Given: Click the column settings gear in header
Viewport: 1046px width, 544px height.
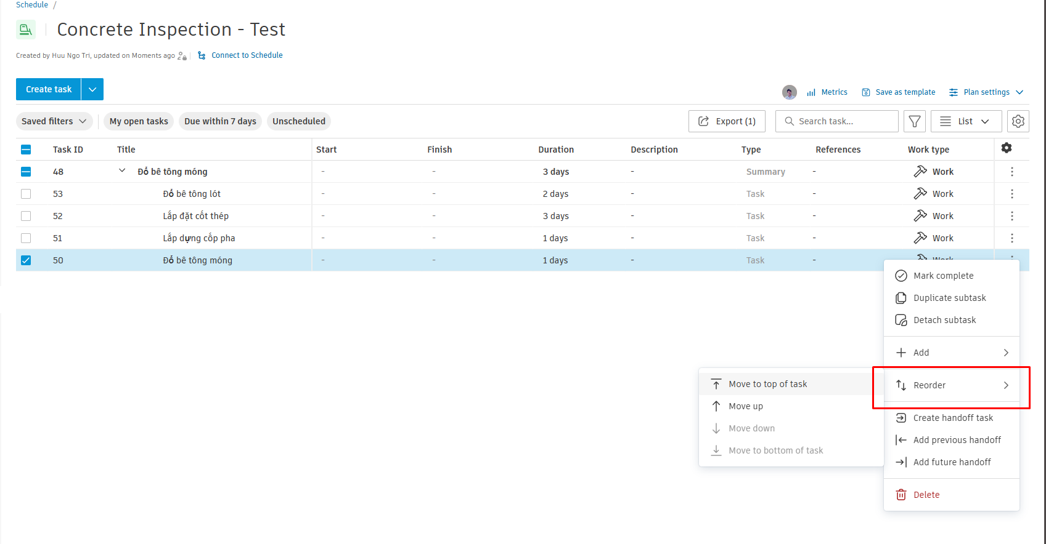Looking at the screenshot, I should point(1007,148).
